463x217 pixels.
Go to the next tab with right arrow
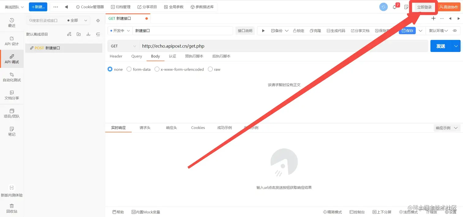tap(458, 18)
